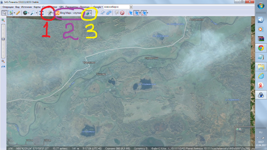Viewport: 267px width, 150px height.
Task: Select the arrow pointer move tool
Action: 4,13
